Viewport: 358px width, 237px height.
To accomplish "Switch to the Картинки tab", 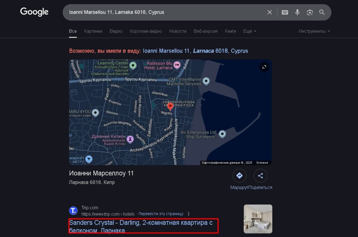I will point(93,31).
